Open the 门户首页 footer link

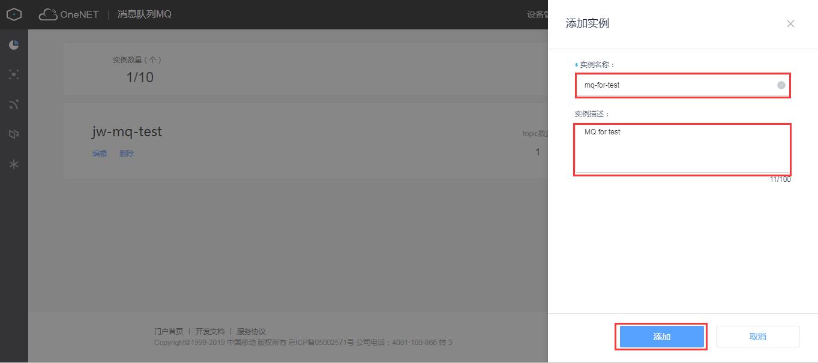[169, 331]
